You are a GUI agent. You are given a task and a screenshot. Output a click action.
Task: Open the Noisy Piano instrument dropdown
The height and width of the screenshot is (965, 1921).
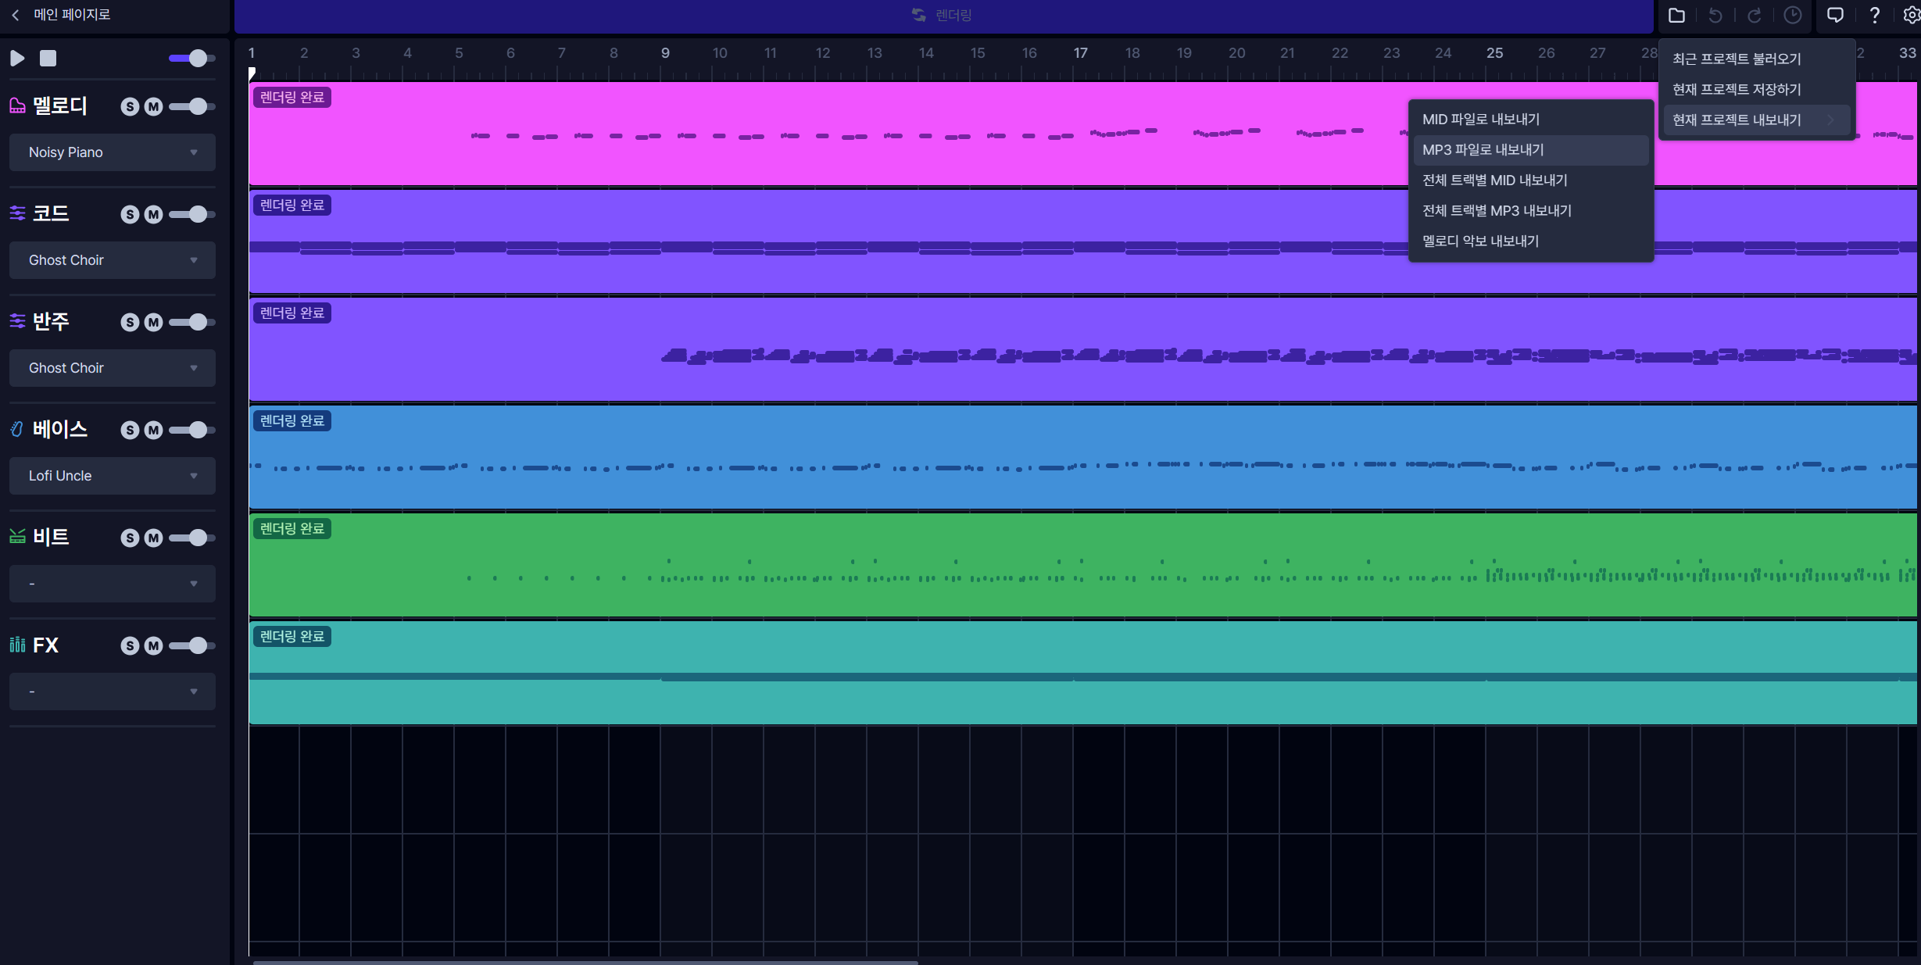coord(113,152)
